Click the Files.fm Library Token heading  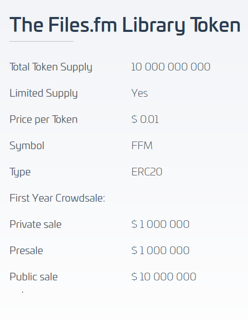[125, 25]
